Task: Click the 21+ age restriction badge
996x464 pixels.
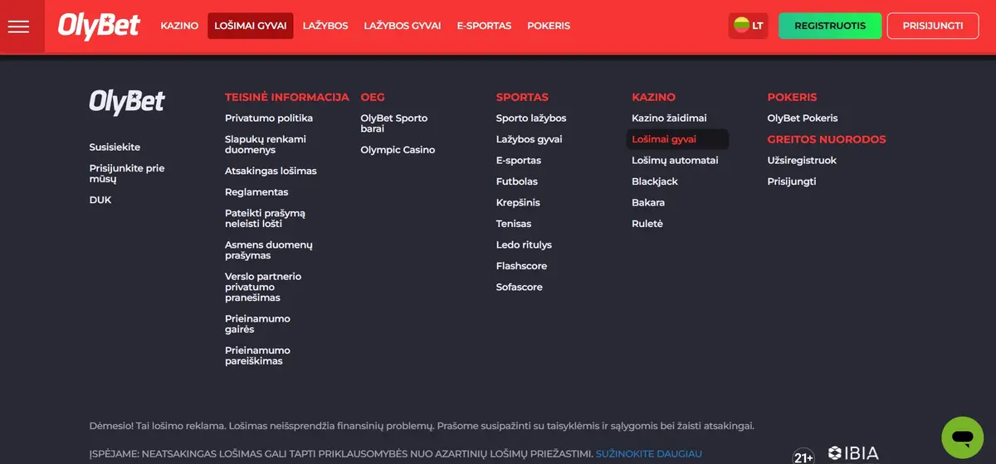Action: (803, 457)
